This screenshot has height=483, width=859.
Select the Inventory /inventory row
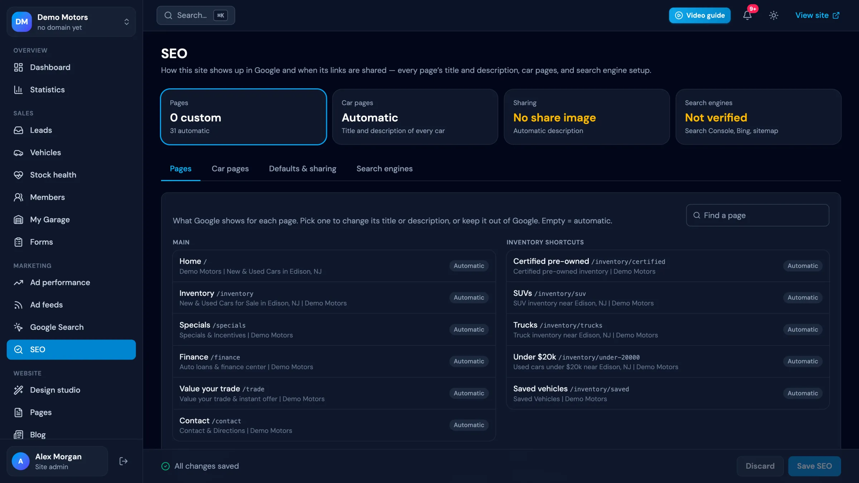[x=334, y=298]
